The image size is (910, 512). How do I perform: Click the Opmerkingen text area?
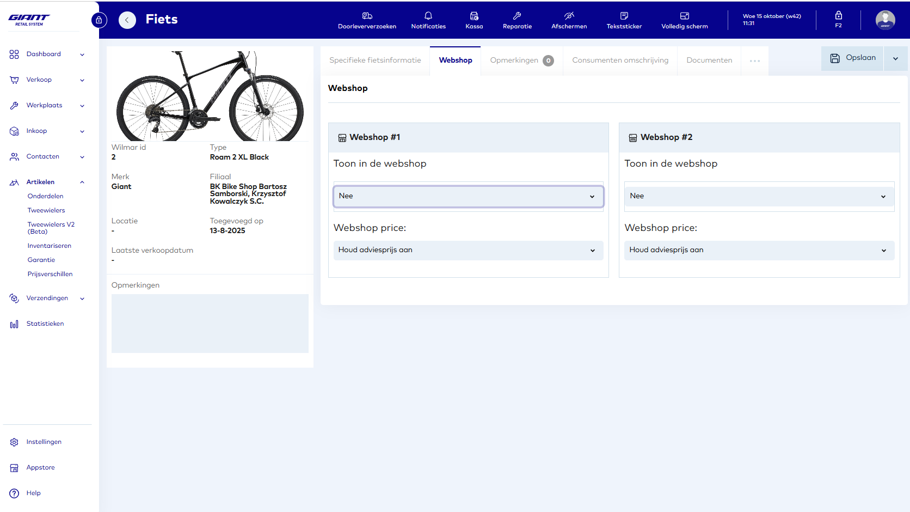click(x=210, y=324)
